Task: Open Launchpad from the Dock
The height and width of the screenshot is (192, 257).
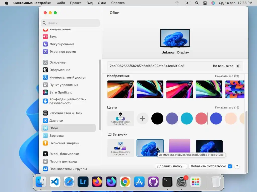Action: [x=196, y=182]
